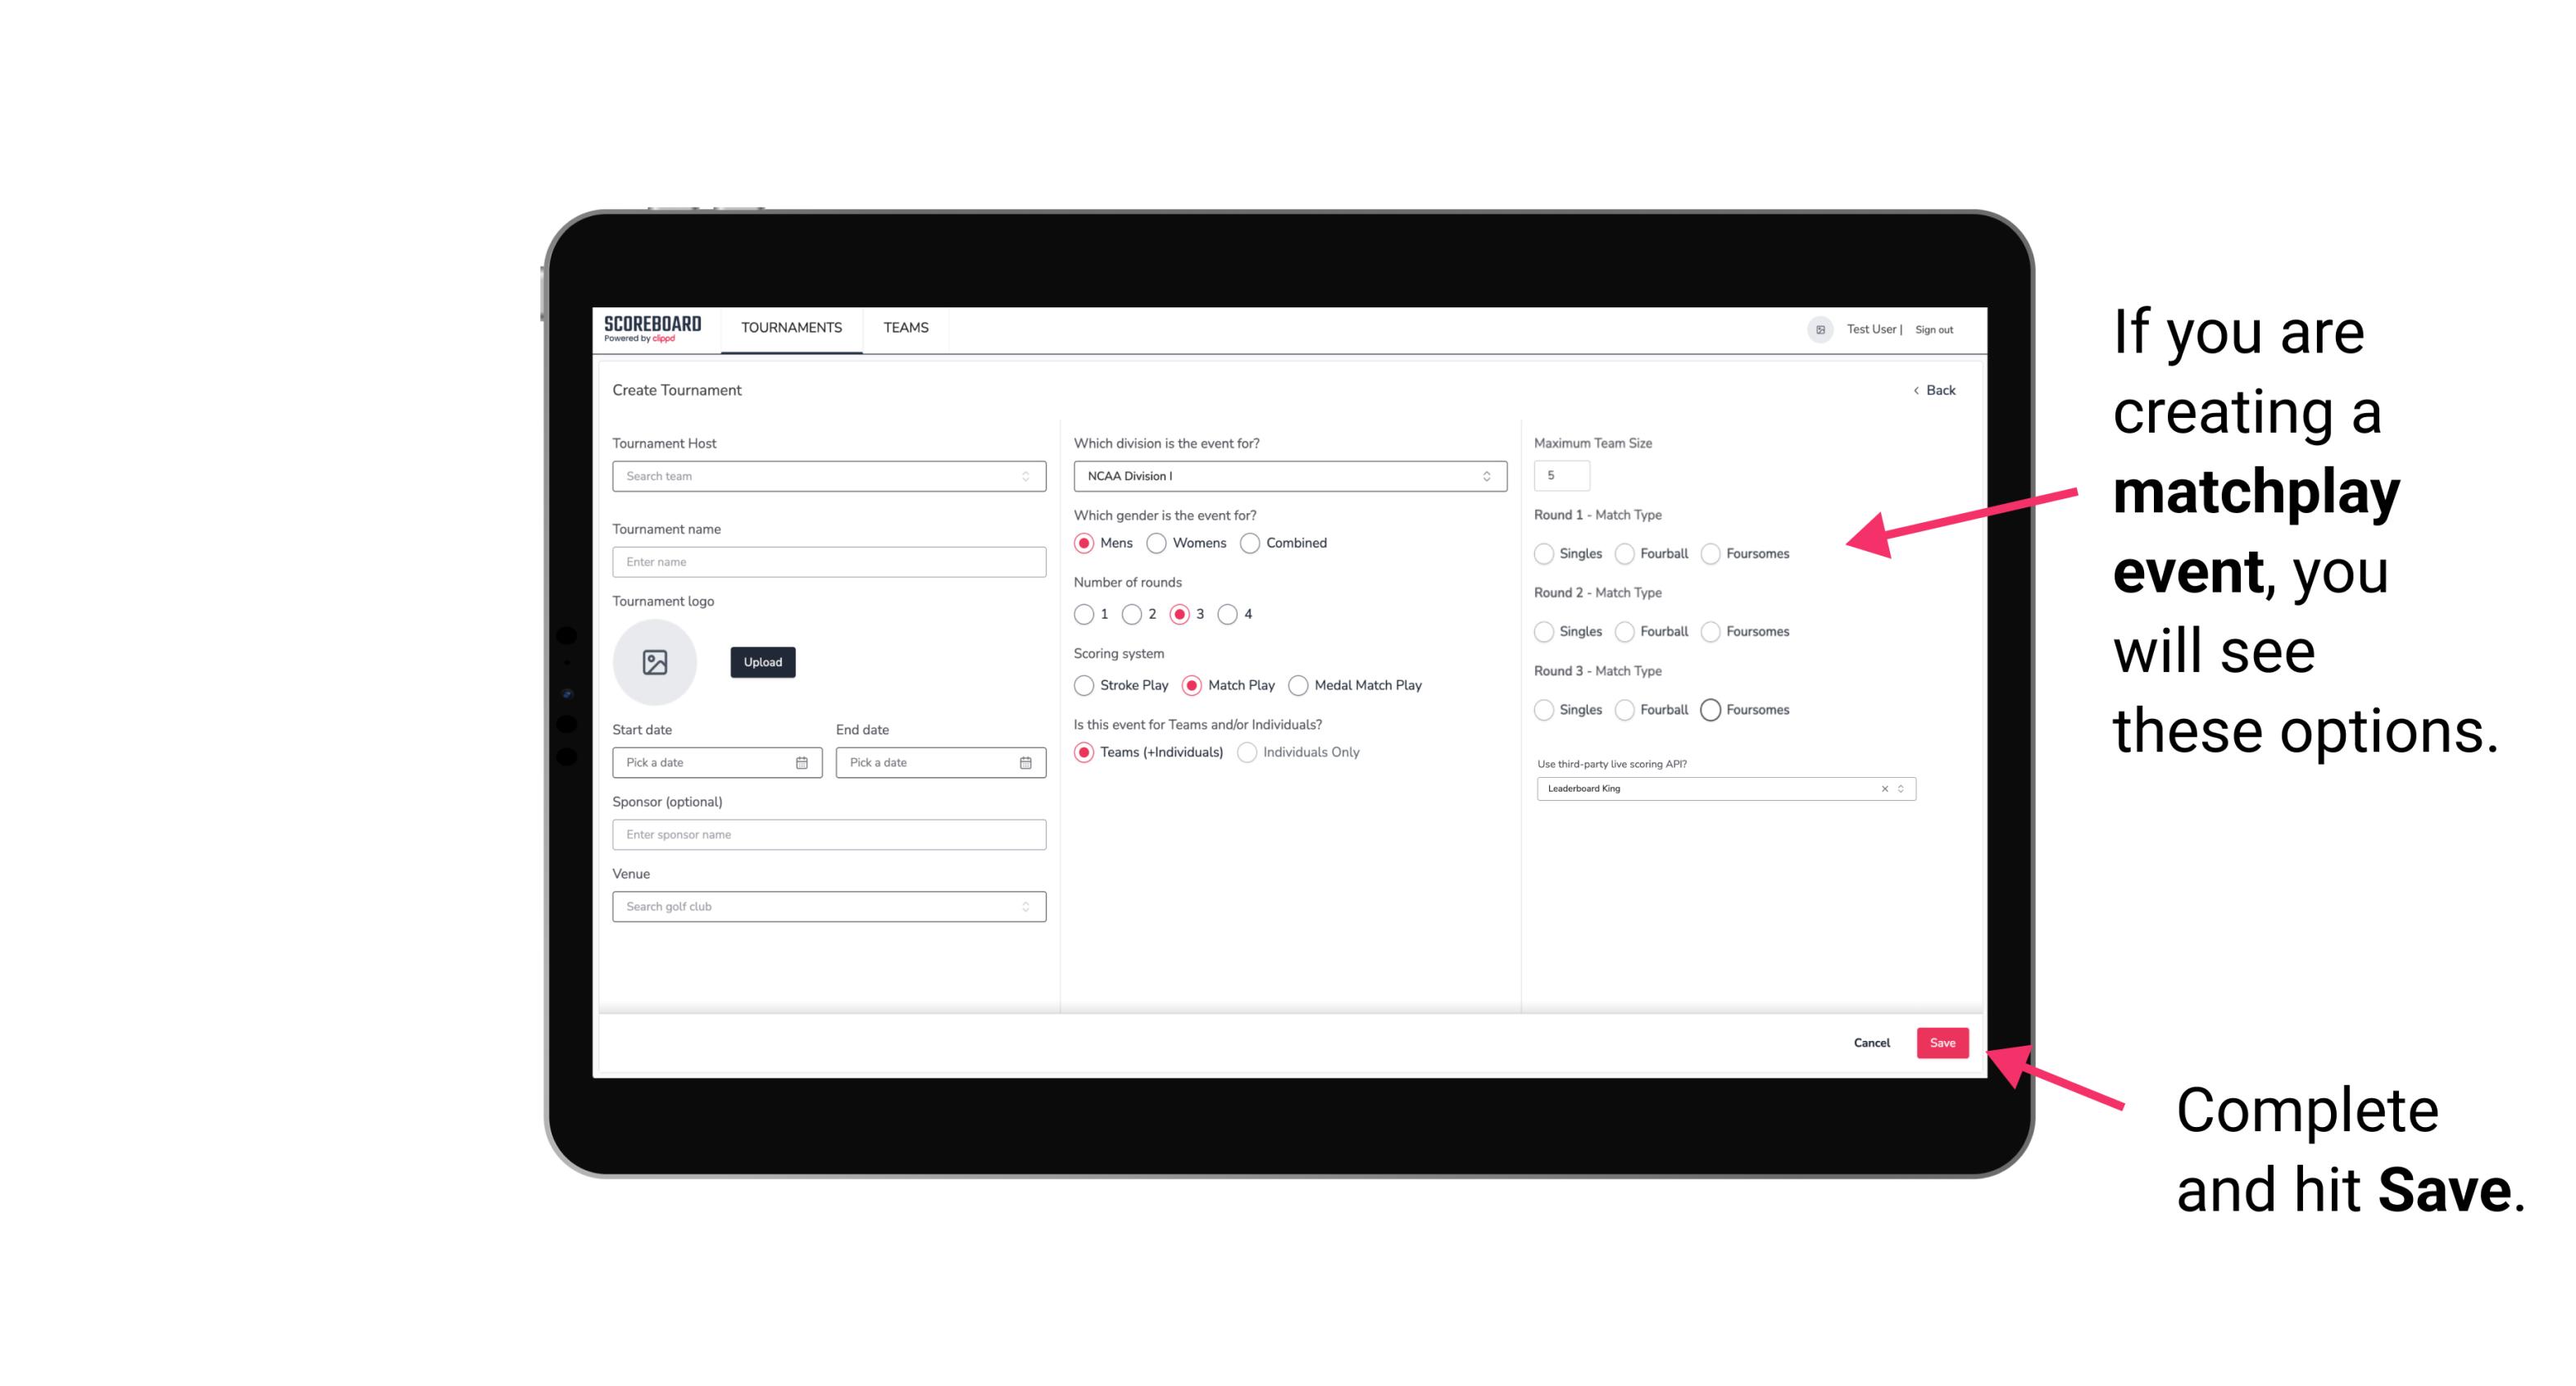This screenshot has height=1386, width=2576.
Task: Click the Upload tournament logo button
Action: (762, 662)
